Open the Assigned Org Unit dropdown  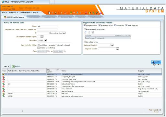[112, 45]
